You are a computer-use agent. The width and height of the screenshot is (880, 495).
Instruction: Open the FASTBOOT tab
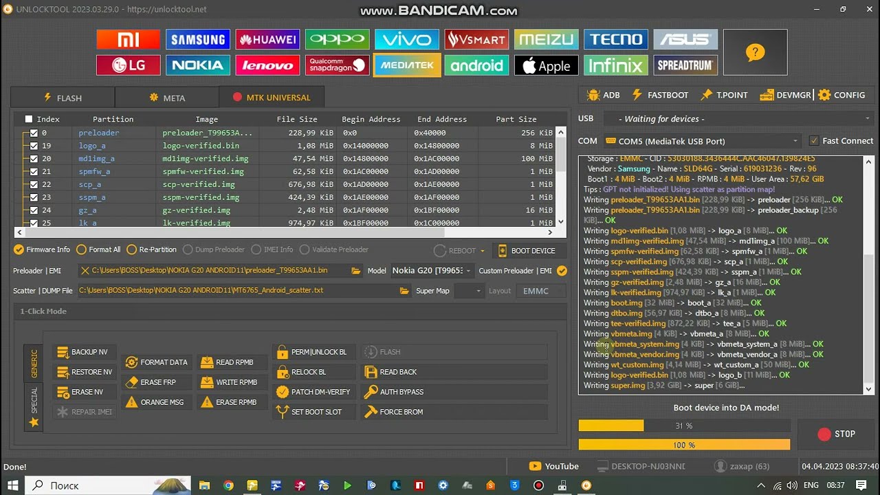pos(660,95)
